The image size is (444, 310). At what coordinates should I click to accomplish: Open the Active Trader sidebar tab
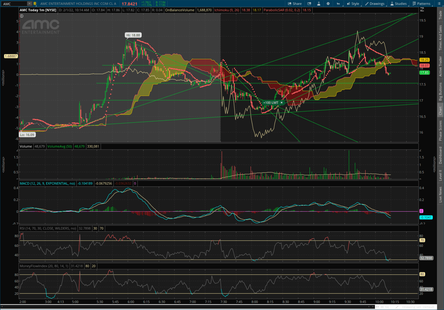tap(441, 67)
